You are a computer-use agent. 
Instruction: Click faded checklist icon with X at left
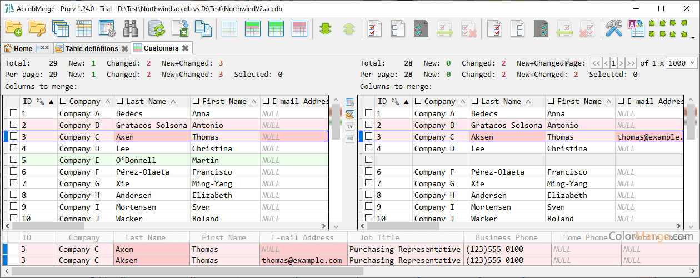click(x=588, y=28)
